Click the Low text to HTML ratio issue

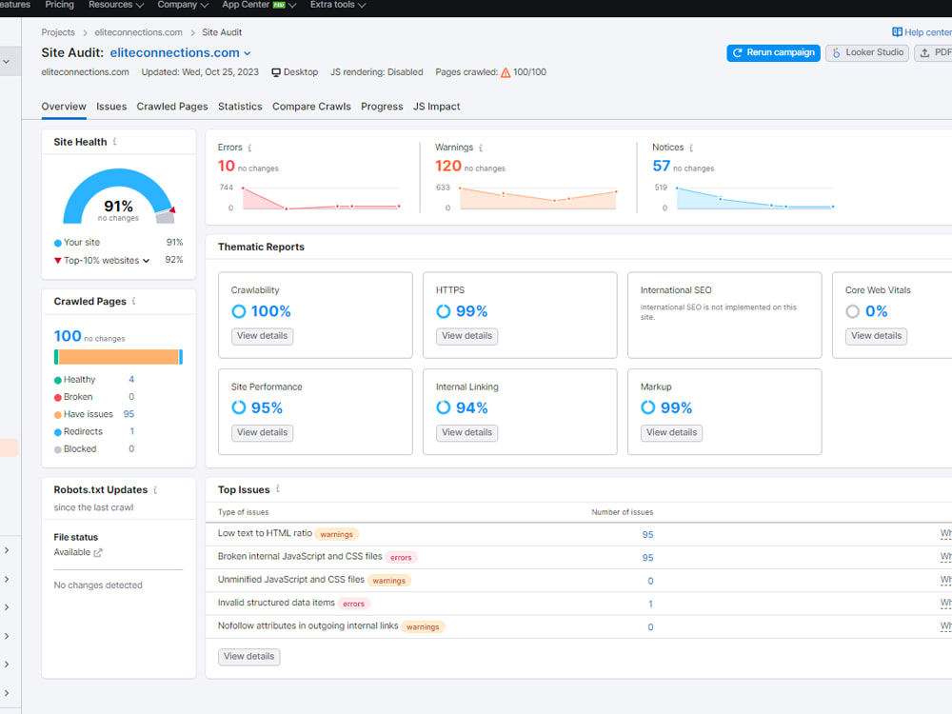[265, 533]
